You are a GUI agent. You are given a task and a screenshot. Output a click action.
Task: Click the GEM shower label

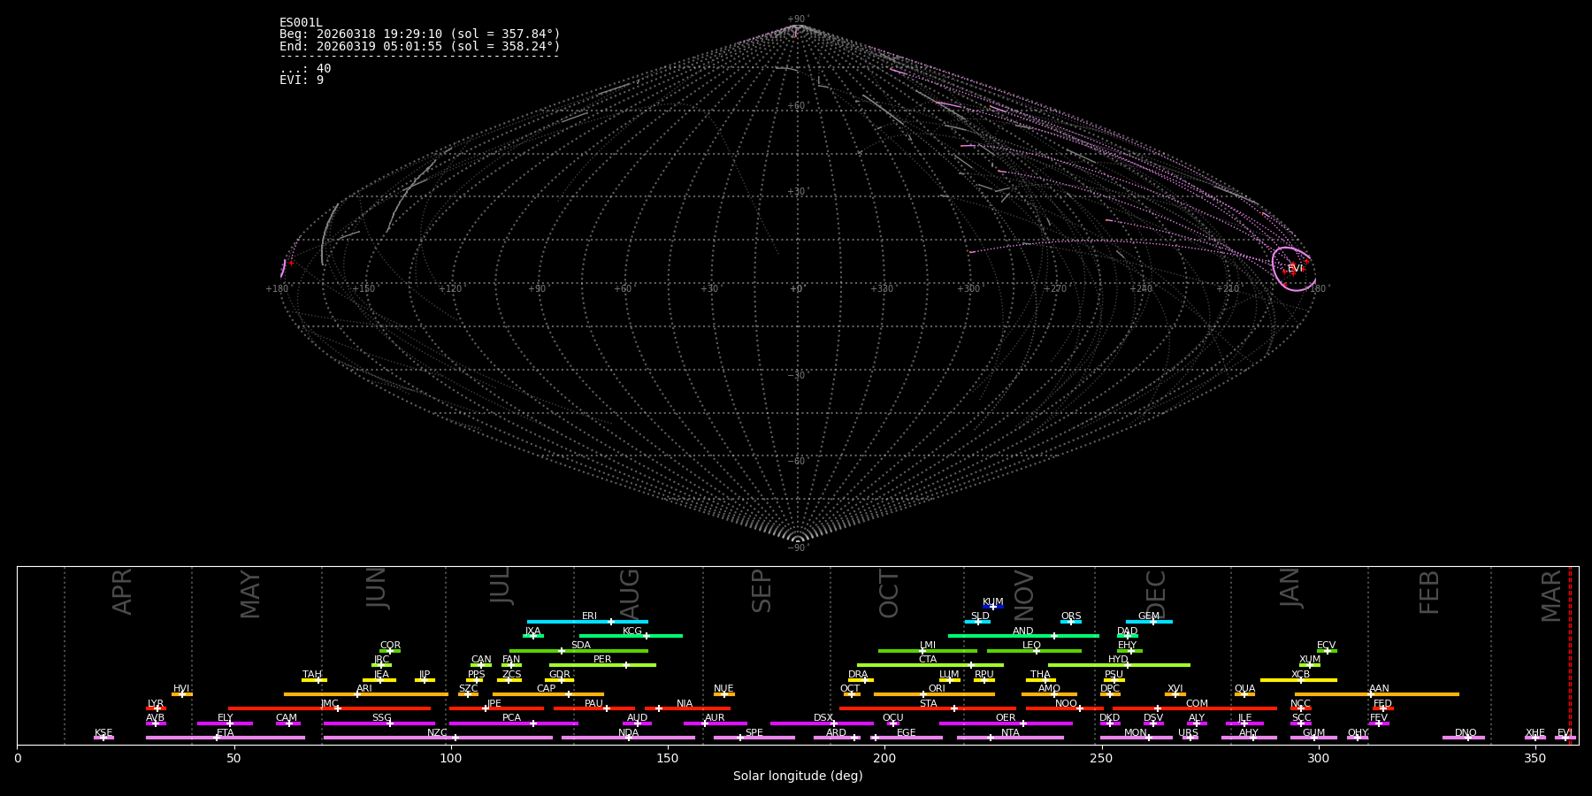1149,616
